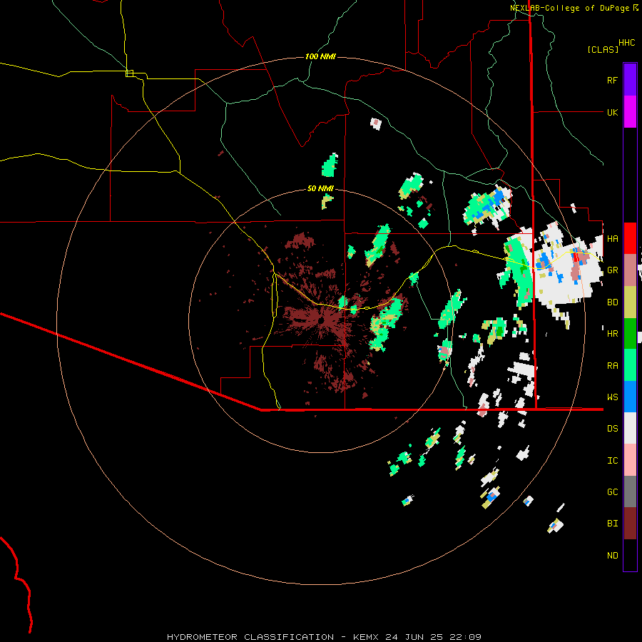The width and height of the screenshot is (642, 642).
Task: Click the KEMX radar site identifier
Action: [366, 637]
